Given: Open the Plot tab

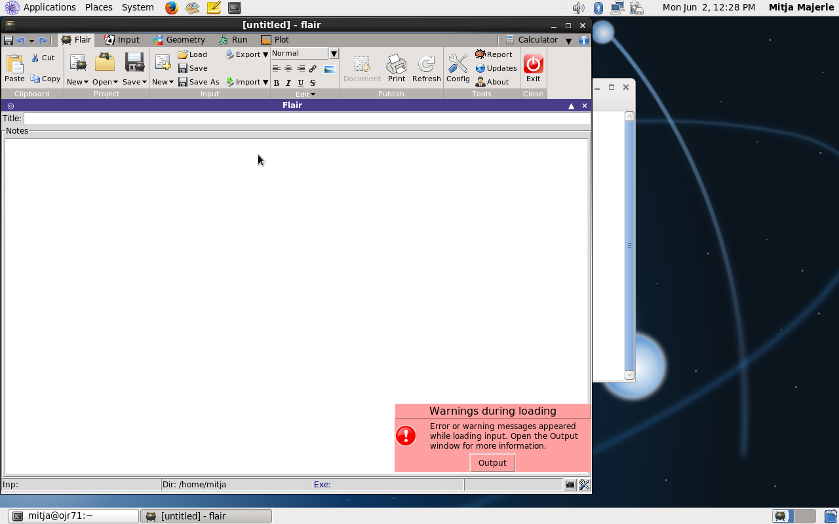Looking at the screenshot, I should (x=275, y=40).
